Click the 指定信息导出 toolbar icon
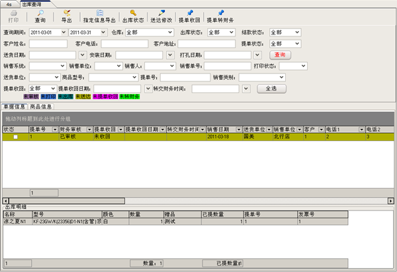Viewport: 397px width, 272px height. tap(99, 13)
